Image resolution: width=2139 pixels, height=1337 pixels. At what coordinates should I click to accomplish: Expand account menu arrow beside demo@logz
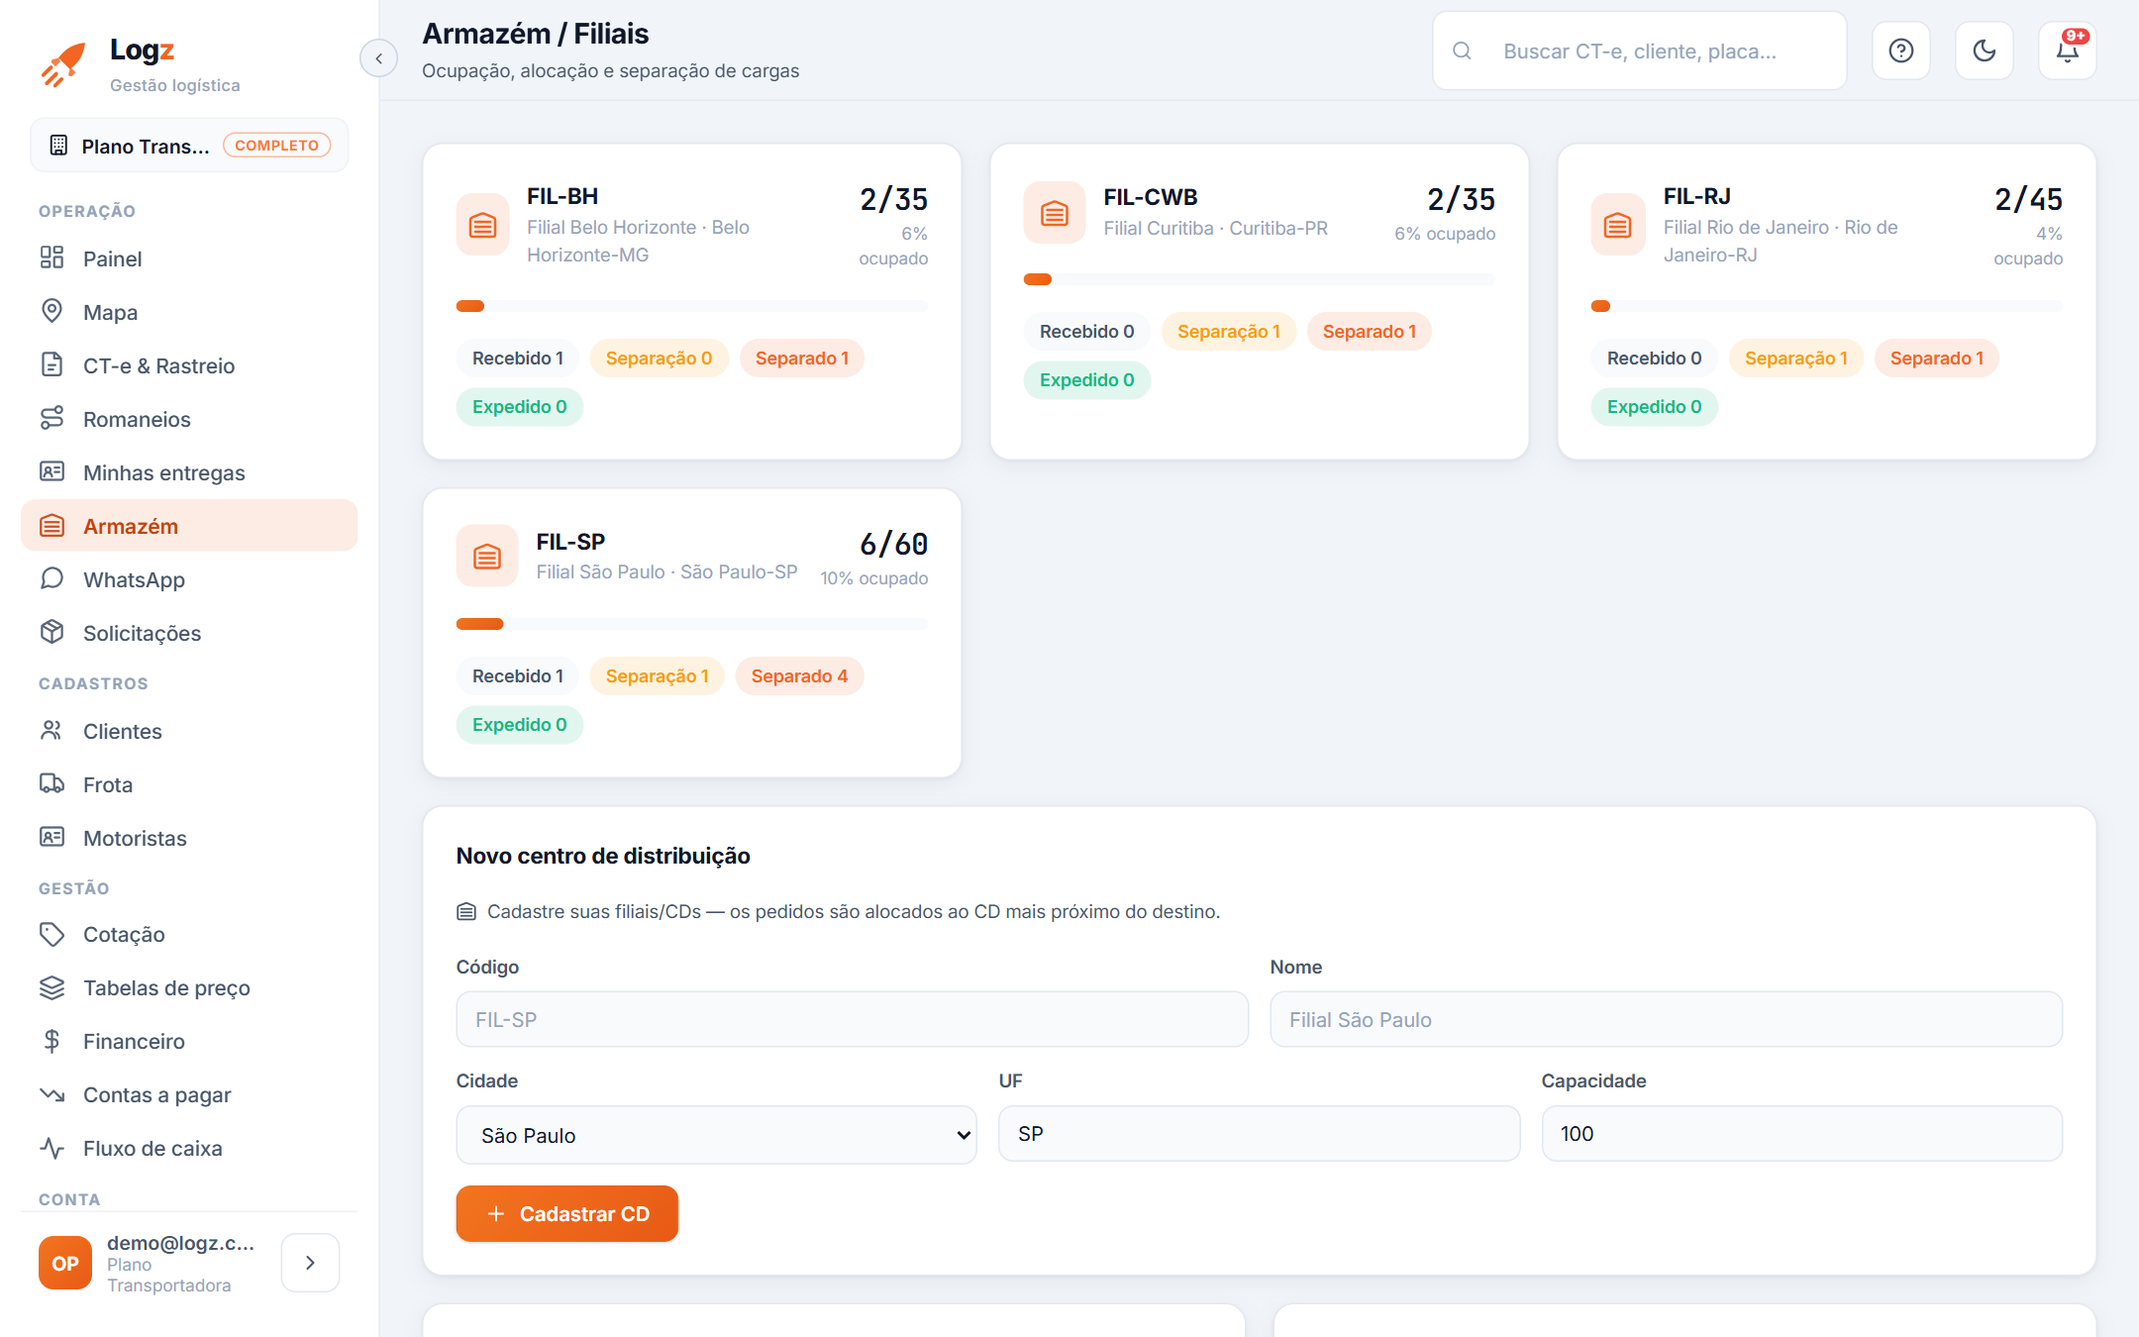point(310,1263)
